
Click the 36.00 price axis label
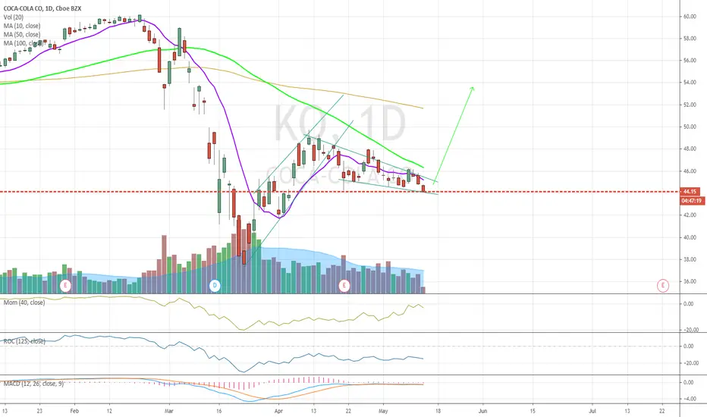[690, 281]
